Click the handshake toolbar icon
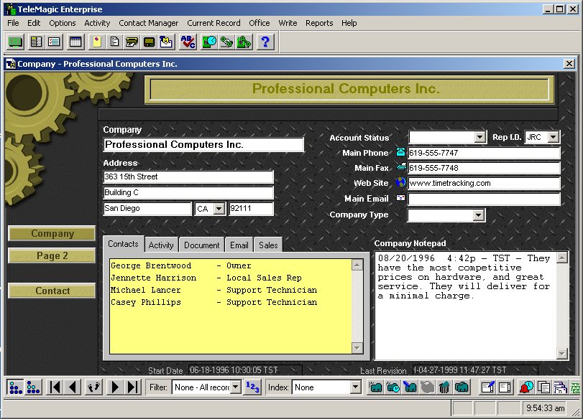 click(226, 42)
